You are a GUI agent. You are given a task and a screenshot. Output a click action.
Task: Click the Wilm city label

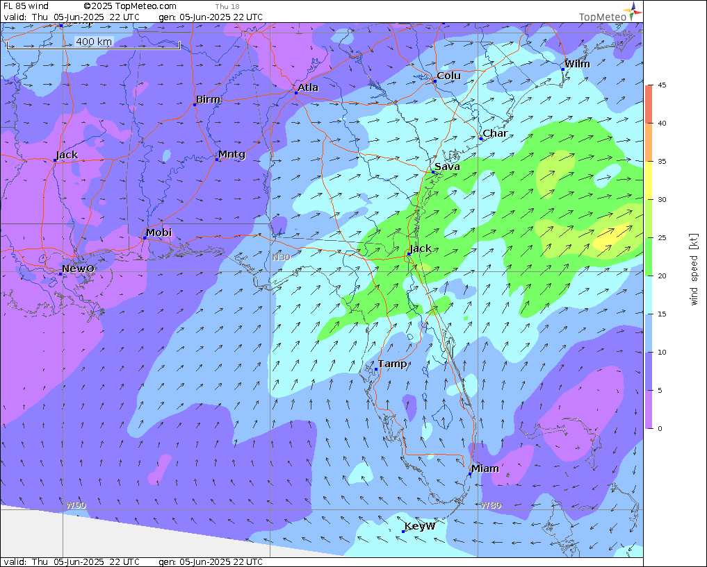pos(577,64)
